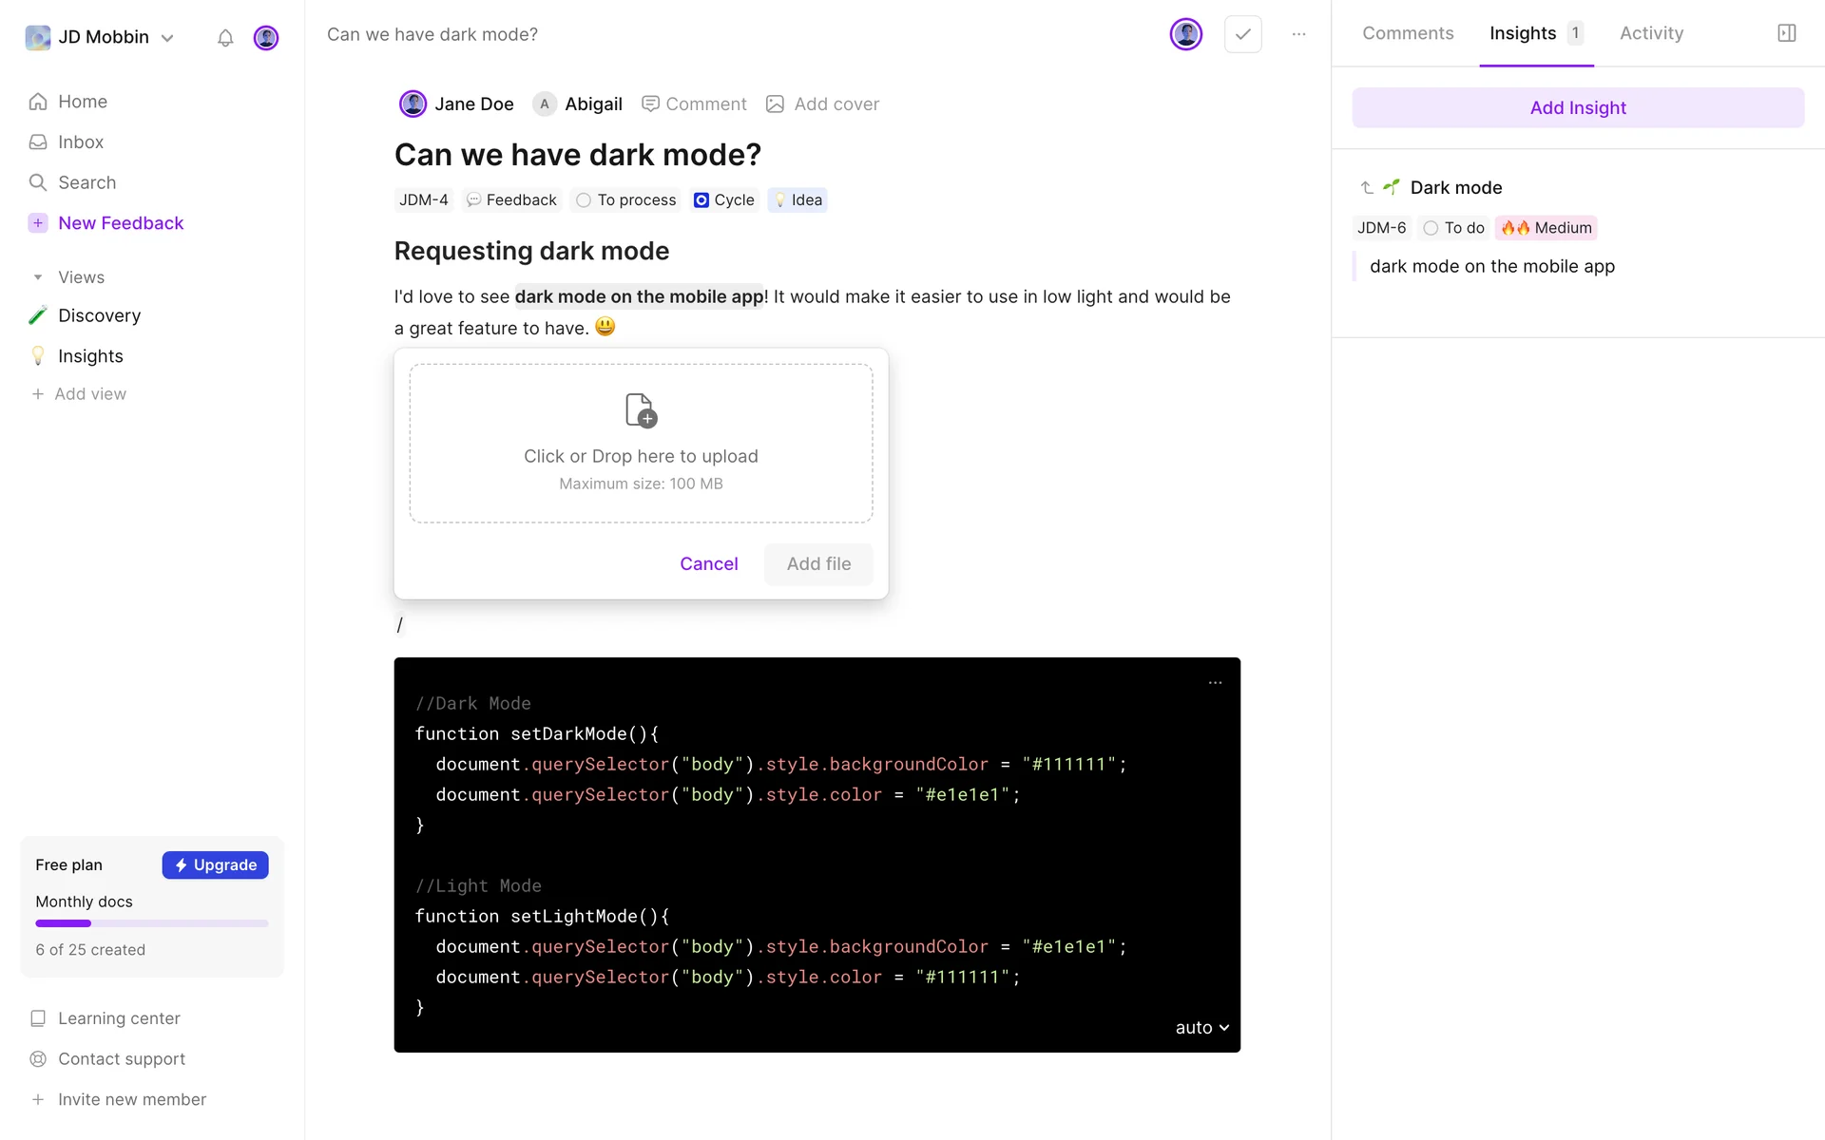This screenshot has width=1825, height=1140.
Task: Open code block three-dot options
Action: click(x=1215, y=683)
